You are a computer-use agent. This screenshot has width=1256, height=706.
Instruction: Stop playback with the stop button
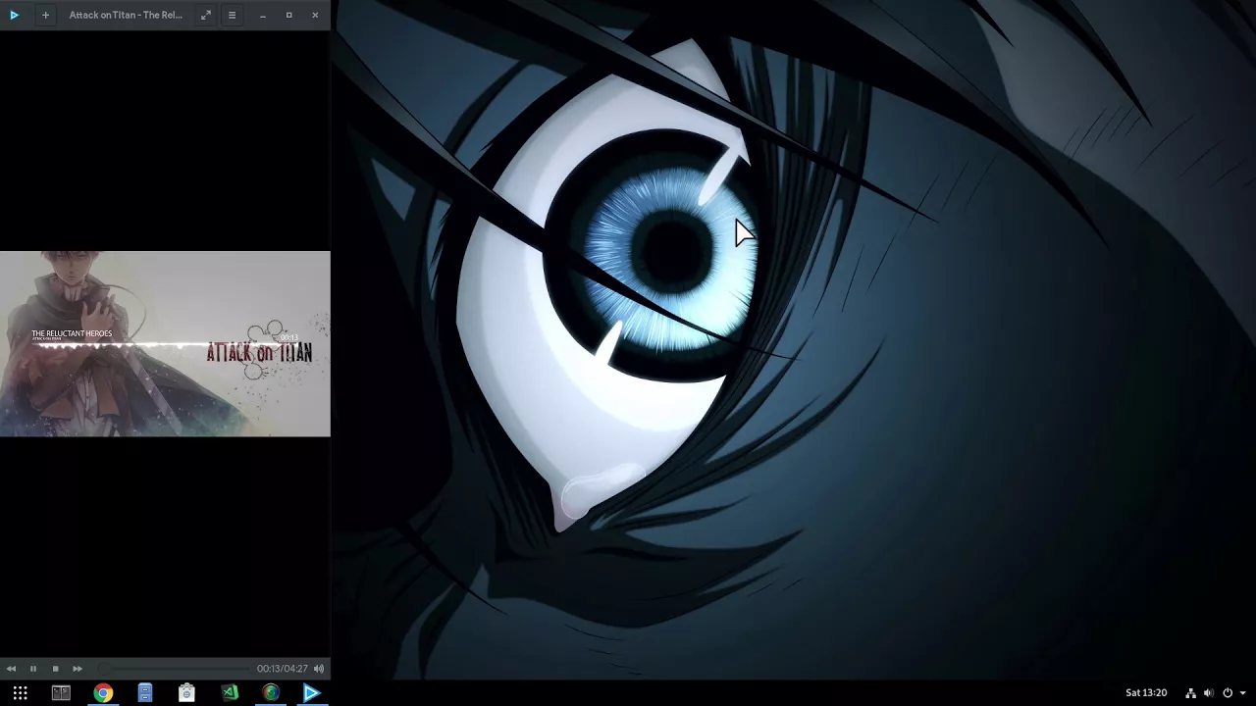point(55,669)
